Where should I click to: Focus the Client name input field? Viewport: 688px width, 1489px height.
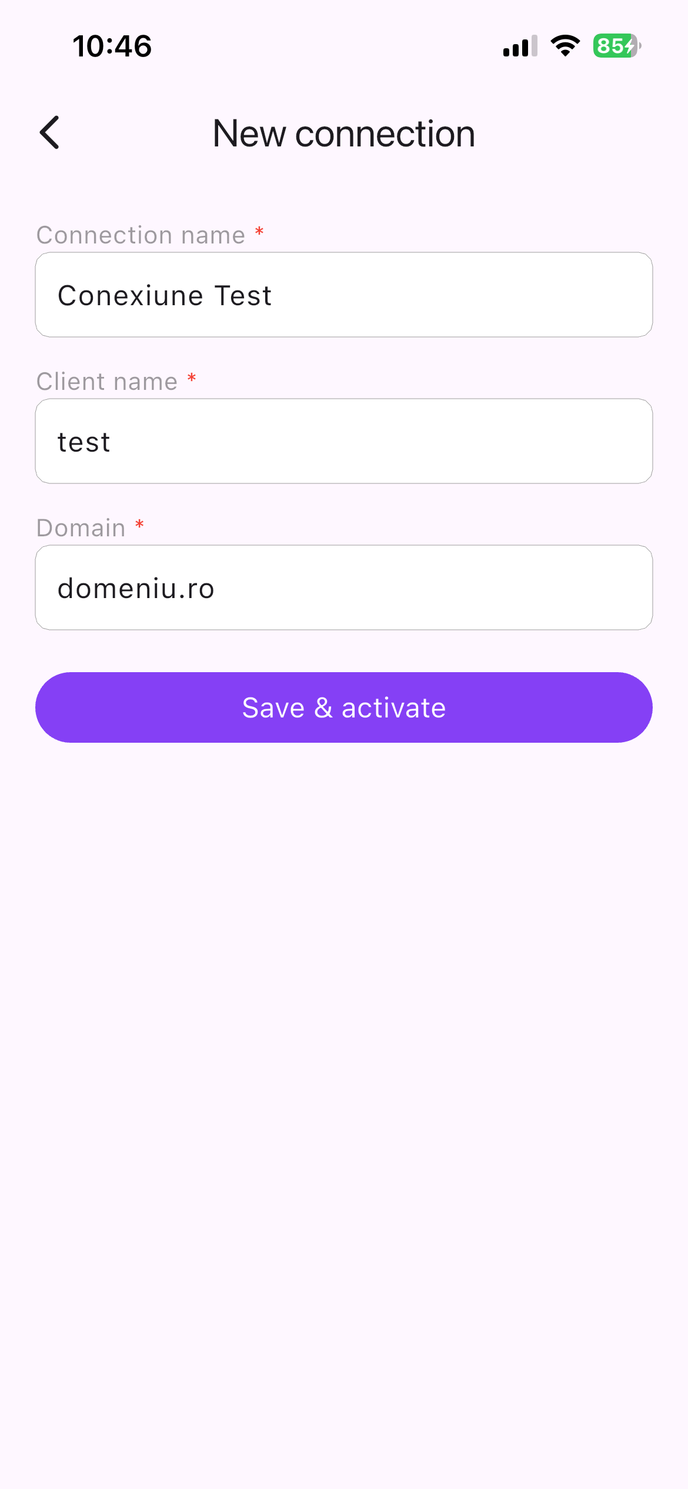(344, 441)
